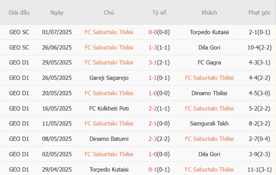
Task: Click the 0-0(0-0) score on 01/07/2025
Action: tap(160, 32)
